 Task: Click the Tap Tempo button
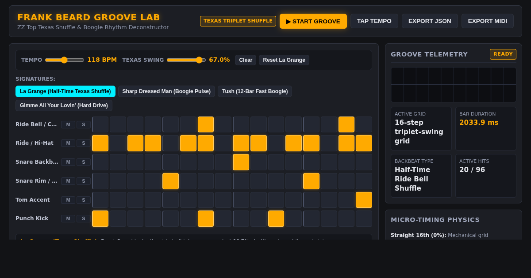pos(374,21)
